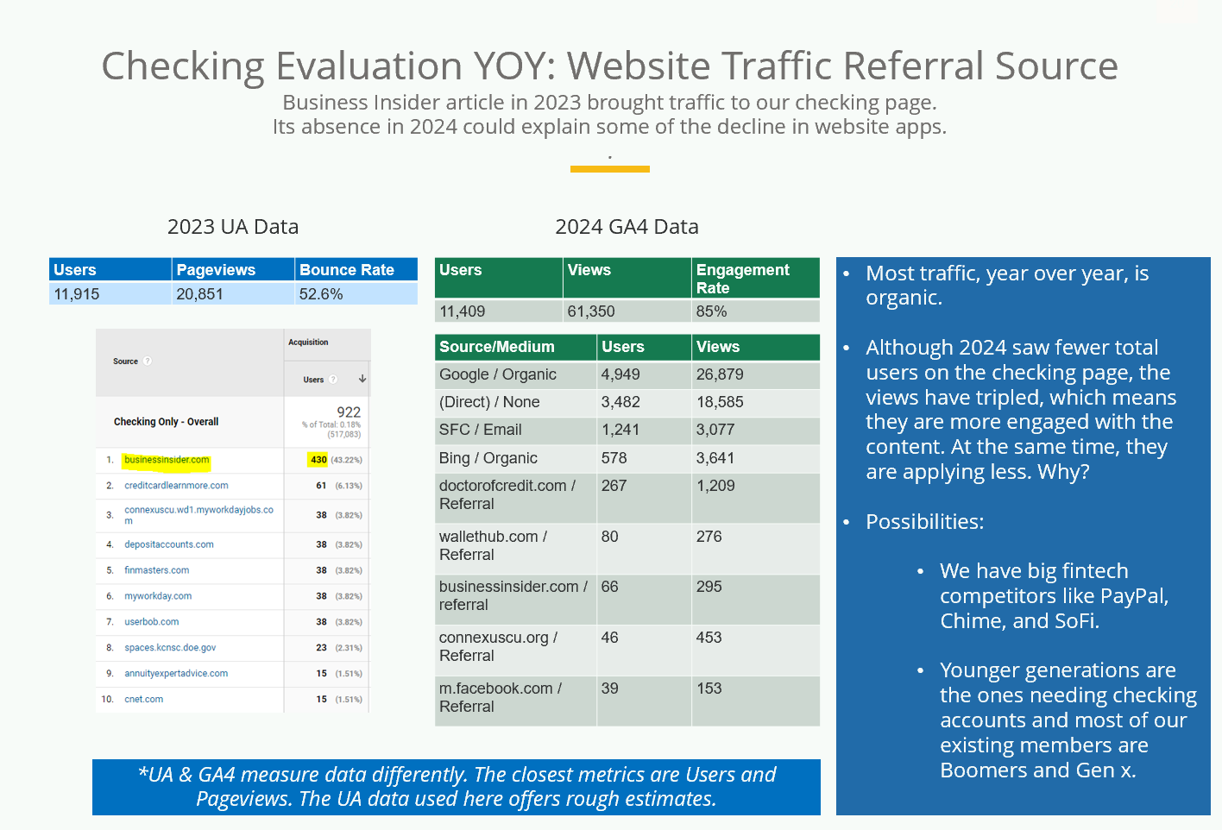Viewport: 1222px width, 830px height.
Task: Open the annuityexpertadvice.com link
Action: (x=176, y=674)
